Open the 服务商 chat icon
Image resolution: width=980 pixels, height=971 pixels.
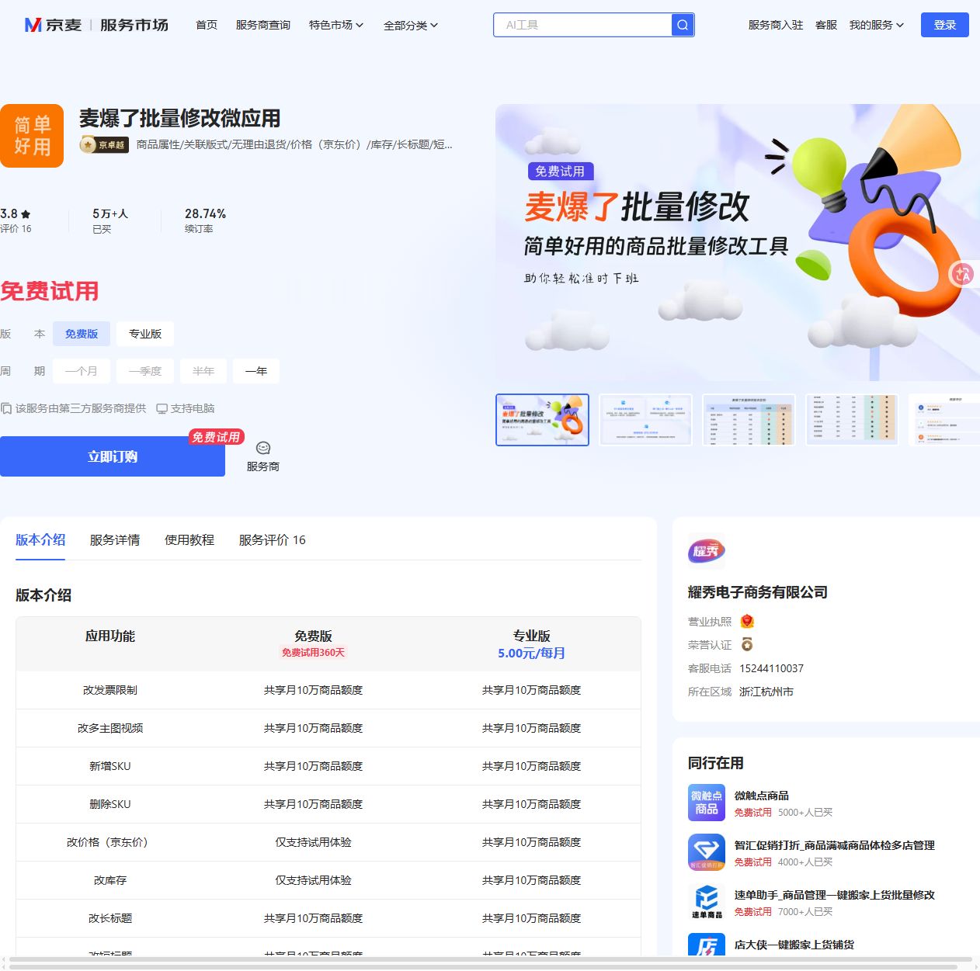tap(263, 449)
